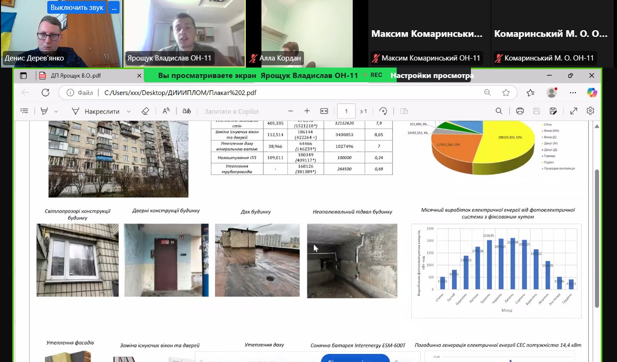The height and width of the screenshot is (362, 617).
Task: Zoom in with the plus button
Action: pyautogui.click(x=307, y=111)
